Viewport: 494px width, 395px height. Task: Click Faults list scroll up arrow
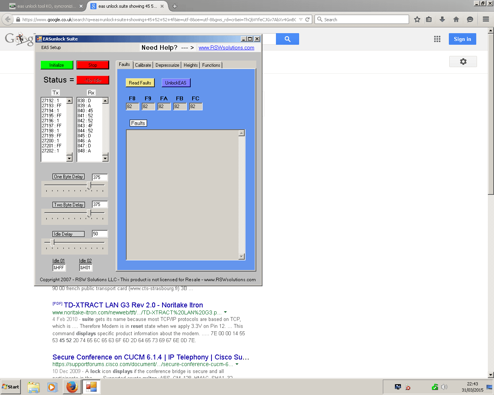[242, 133]
